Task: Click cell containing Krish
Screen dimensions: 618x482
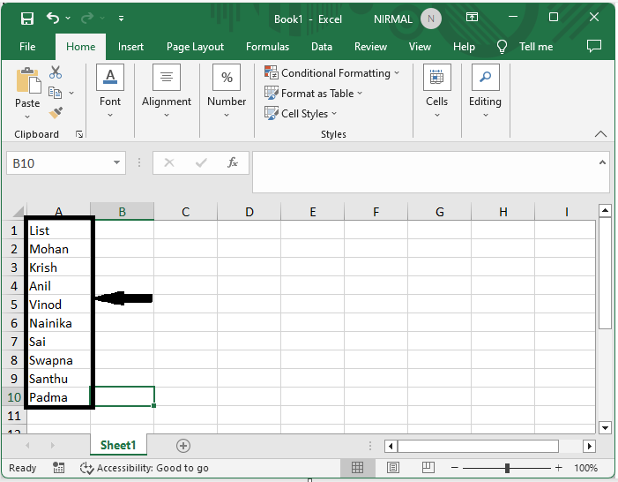Action: (x=59, y=267)
